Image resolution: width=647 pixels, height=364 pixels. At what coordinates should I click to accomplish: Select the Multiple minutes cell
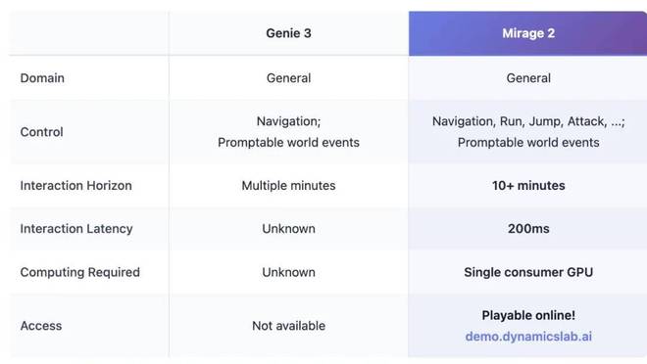point(288,185)
